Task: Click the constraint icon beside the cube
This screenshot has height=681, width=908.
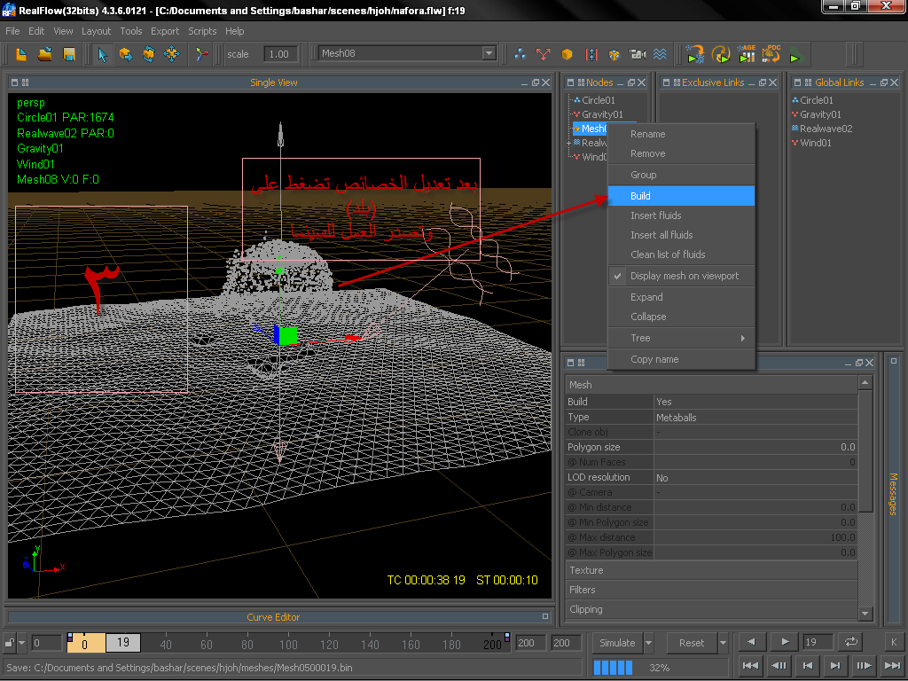Action: 591,54
